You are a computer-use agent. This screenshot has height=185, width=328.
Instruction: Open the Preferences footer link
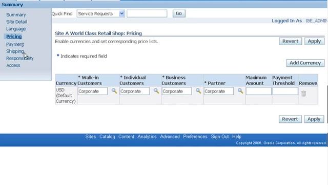coord(195,137)
